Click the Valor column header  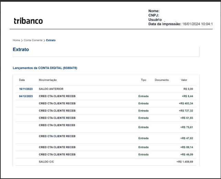(184, 80)
